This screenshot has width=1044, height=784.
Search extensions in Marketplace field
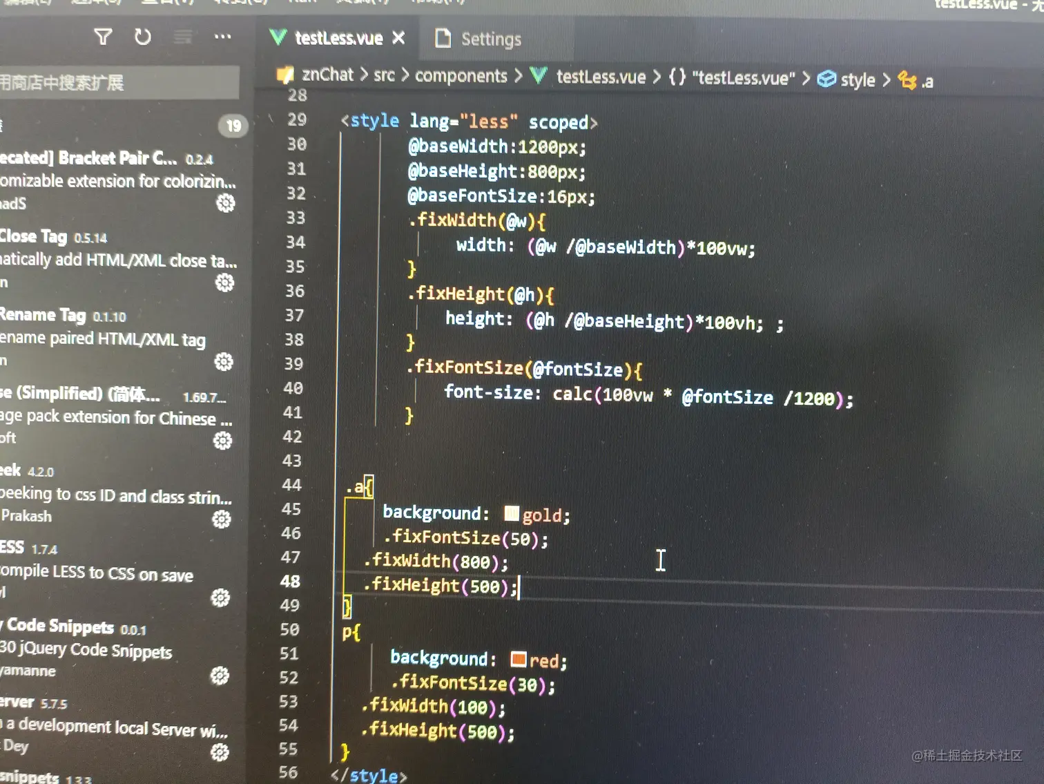click(x=119, y=83)
